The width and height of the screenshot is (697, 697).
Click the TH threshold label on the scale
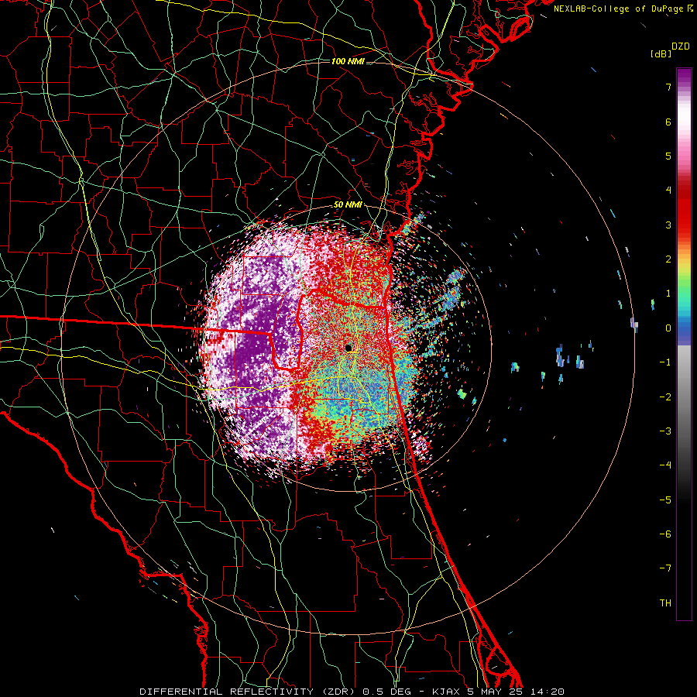click(665, 603)
